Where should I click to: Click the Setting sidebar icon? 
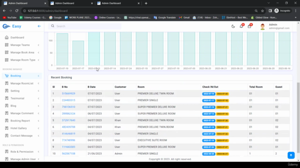7,91
